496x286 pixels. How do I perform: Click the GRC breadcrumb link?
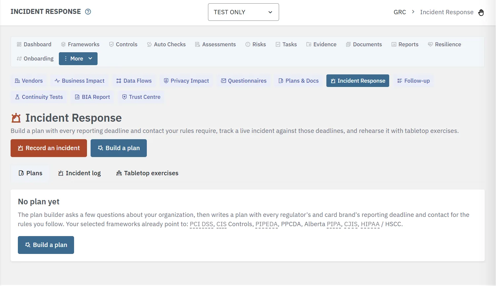[400, 12]
